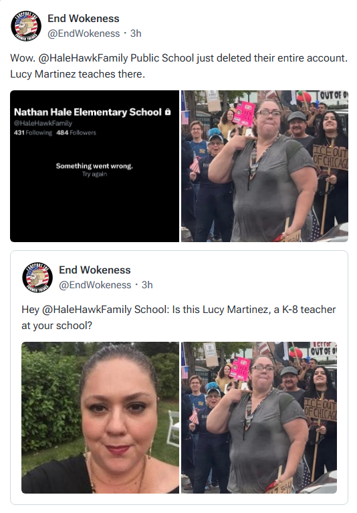Open the protest photo in main tweet

pyautogui.click(x=265, y=166)
